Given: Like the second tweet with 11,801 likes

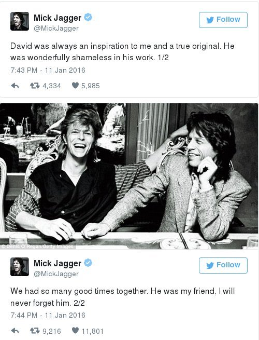Looking at the screenshot, I should point(75,331).
